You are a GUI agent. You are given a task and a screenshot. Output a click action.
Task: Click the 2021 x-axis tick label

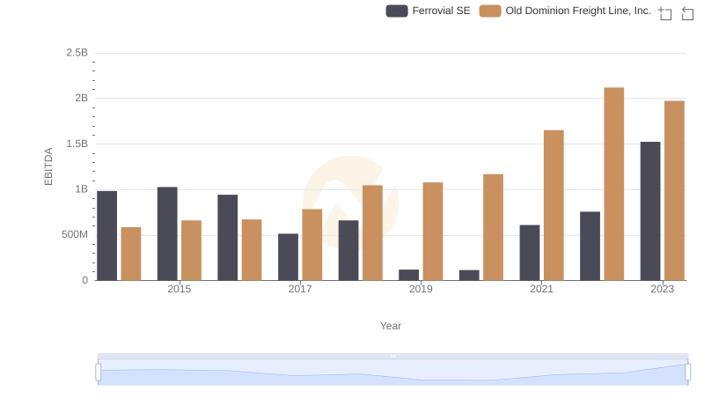pyautogui.click(x=541, y=289)
